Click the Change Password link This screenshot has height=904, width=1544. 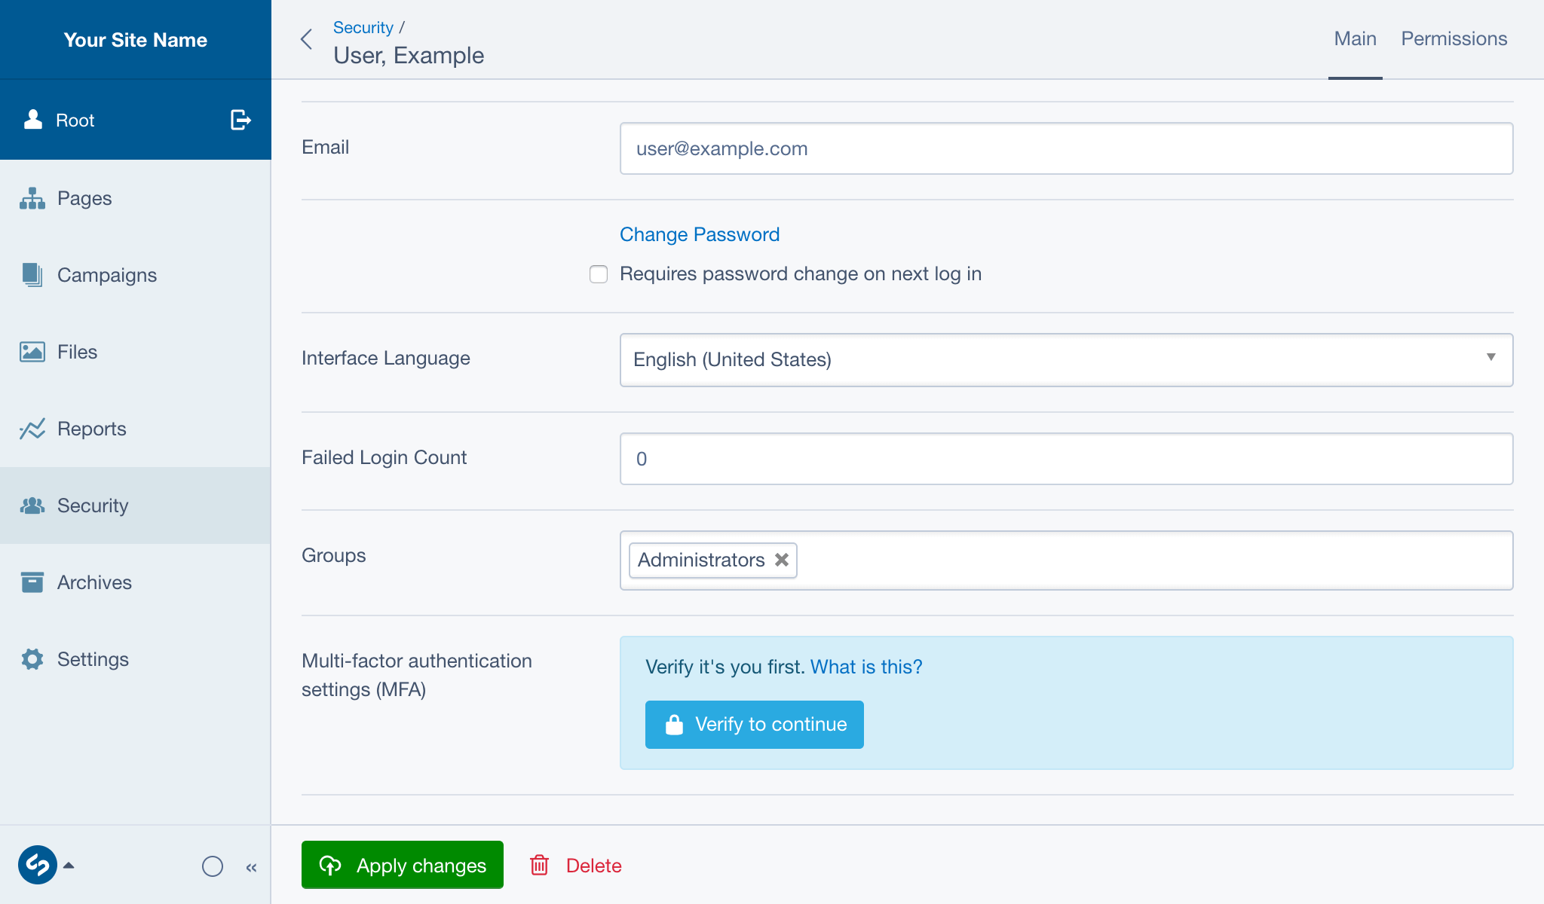(699, 234)
